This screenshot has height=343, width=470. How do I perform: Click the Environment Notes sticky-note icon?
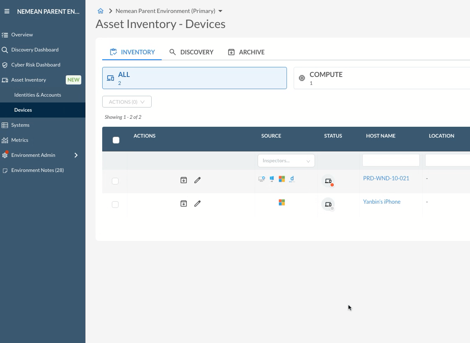pos(5,171)
